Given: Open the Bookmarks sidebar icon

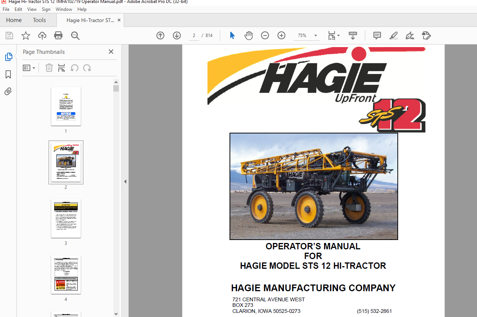Looking at the screenshot, I should coord(8,74).
